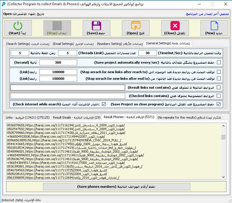Show the Links tab (13421) (275125)

(x=28, y=117)
